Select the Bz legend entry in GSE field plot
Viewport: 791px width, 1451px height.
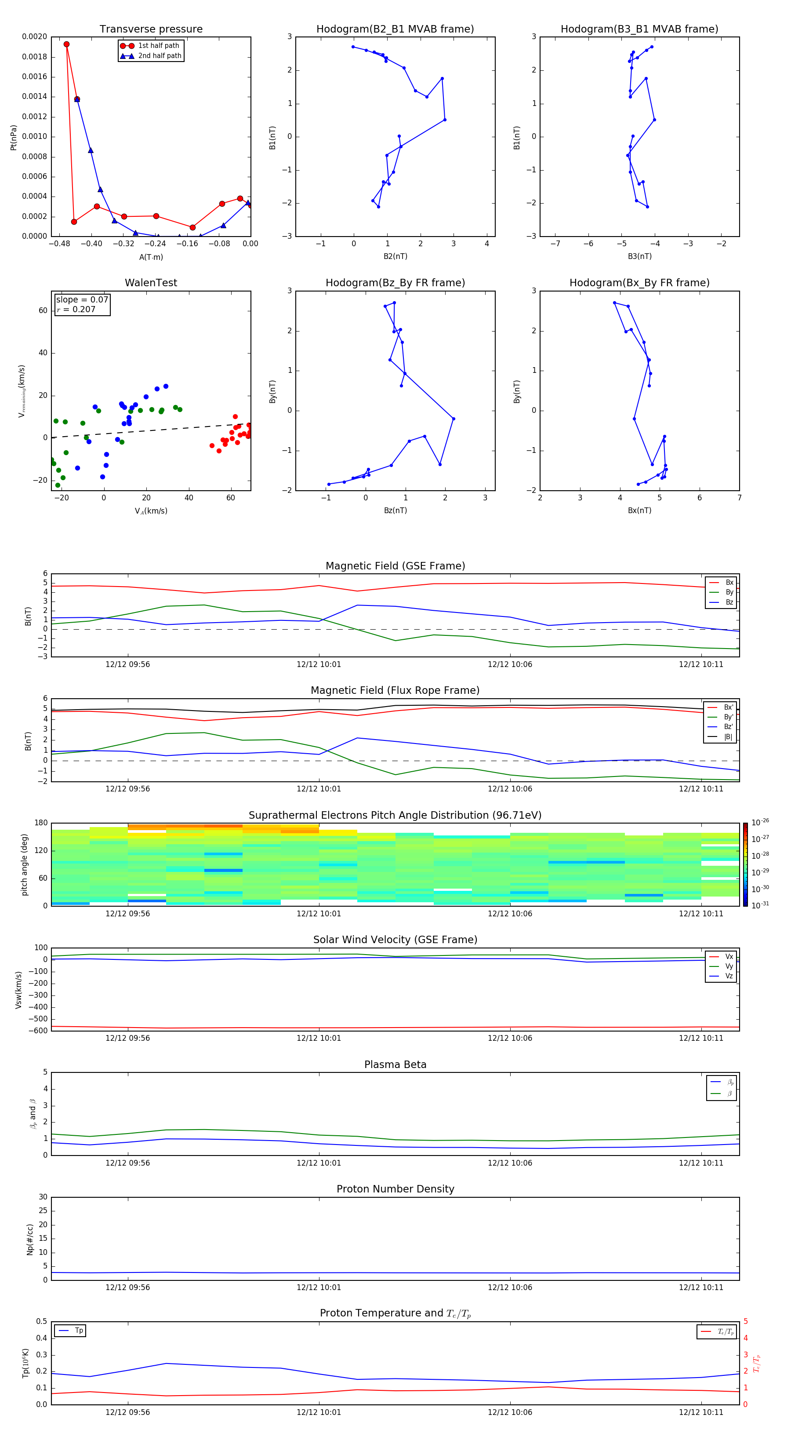click(721, 602)
